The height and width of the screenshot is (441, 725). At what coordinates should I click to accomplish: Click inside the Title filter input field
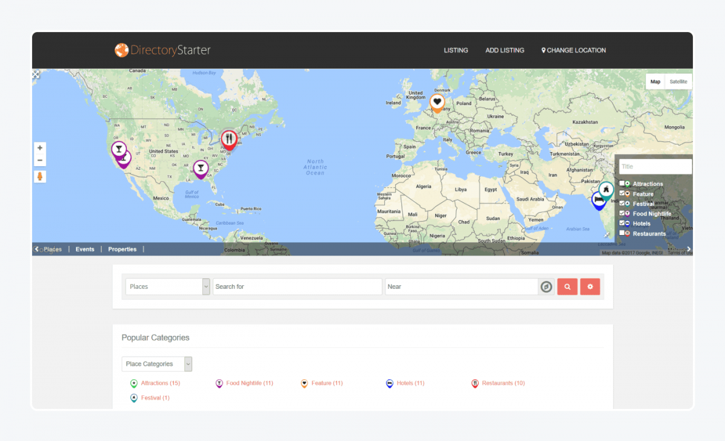click(655, 166)
